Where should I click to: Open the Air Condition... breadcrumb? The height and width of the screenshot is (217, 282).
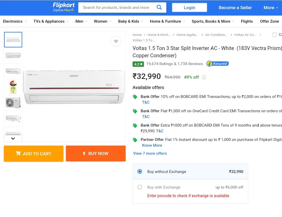point(216,35)
